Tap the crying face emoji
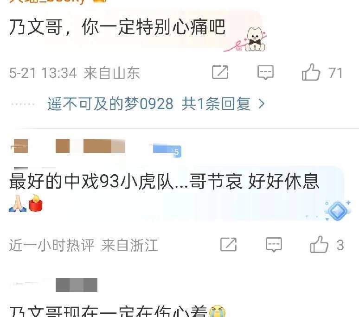The height and width of the screenshot is (317, 359). 217,311
